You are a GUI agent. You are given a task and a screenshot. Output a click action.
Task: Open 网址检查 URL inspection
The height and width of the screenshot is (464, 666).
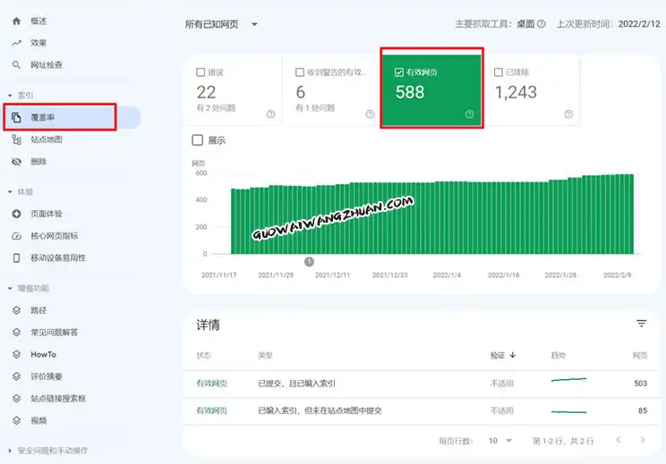click(47, 65)
